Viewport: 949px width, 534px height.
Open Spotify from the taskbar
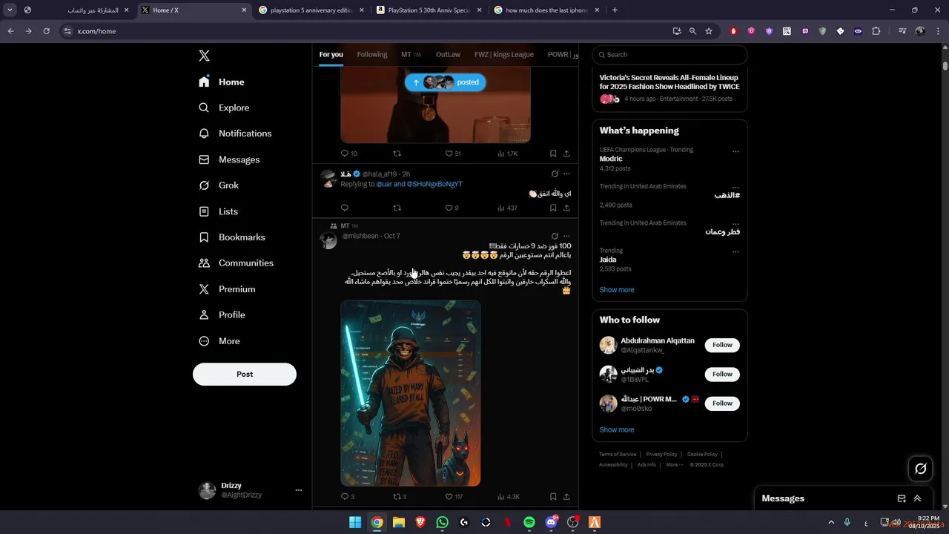pos(529,522)
